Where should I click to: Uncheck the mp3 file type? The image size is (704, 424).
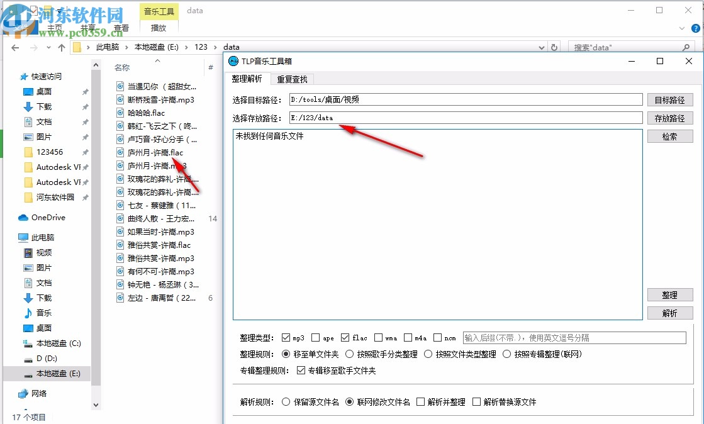coord(286,337)
